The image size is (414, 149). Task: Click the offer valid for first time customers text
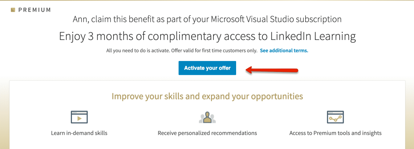point(214,50)
